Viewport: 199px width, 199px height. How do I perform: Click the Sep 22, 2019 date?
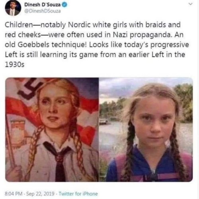[x=40, y=194]
